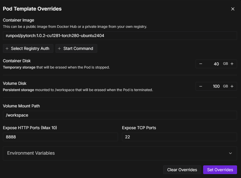241x178 pixels.
Task: Edit the Expose HTTP Ports field
Action: 60,137
